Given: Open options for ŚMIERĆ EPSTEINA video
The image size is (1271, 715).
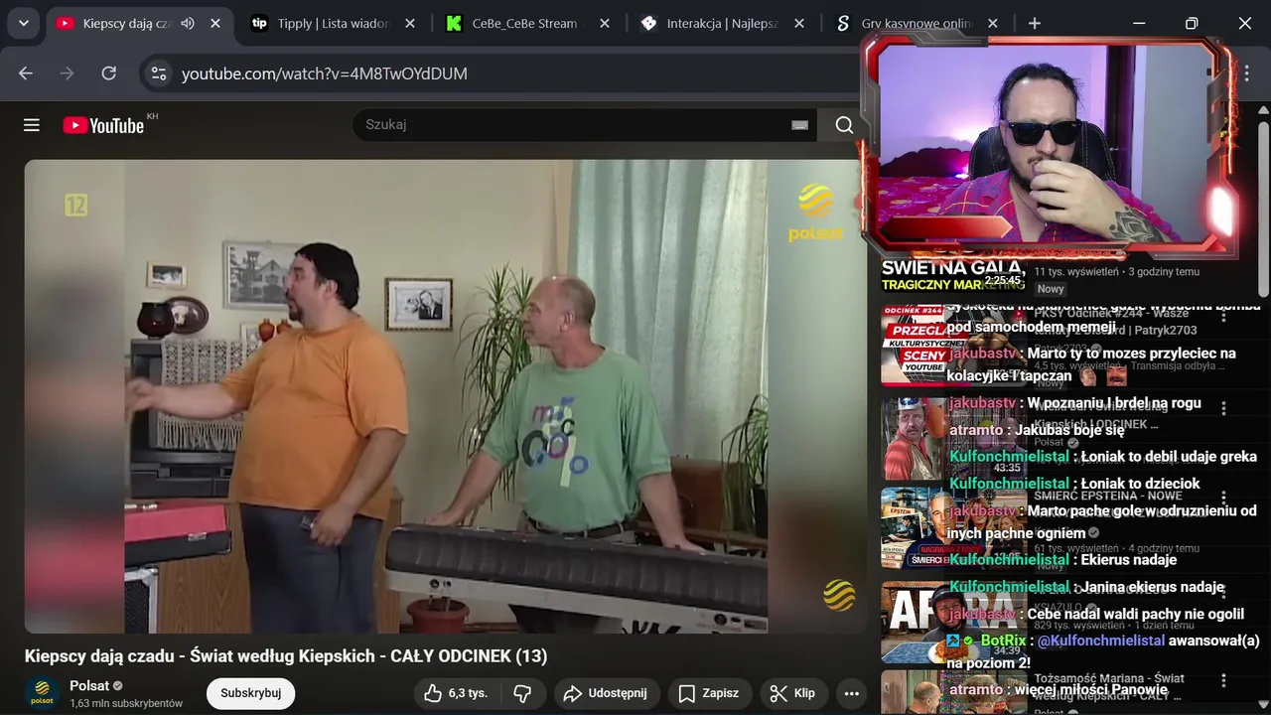Looking at the screenshot, I should point(1223,498).
